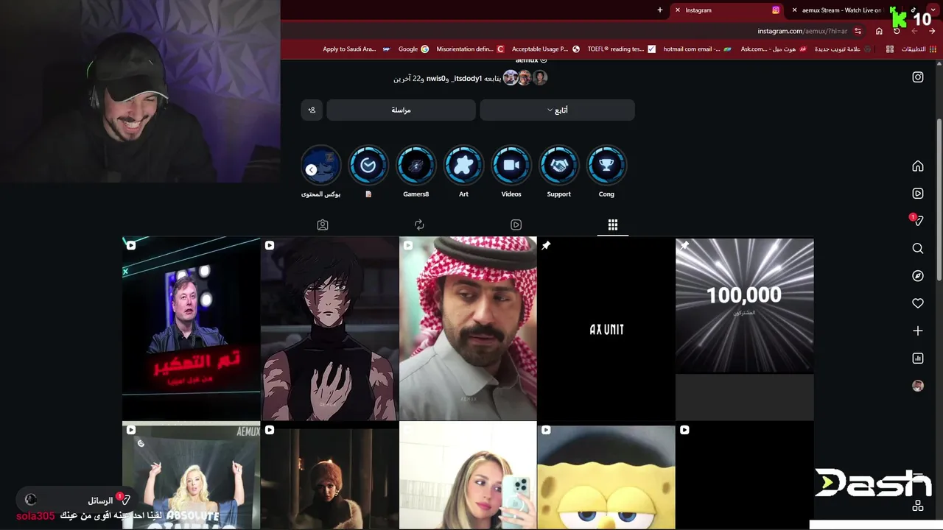Click the Instagram logo at sidebar top

[918, 77]
